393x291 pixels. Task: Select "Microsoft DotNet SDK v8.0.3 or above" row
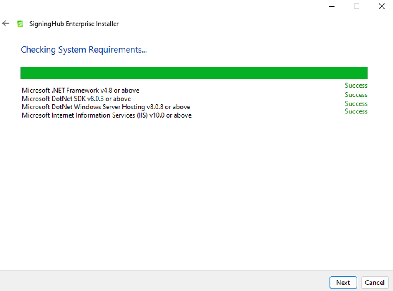[76, 99]
